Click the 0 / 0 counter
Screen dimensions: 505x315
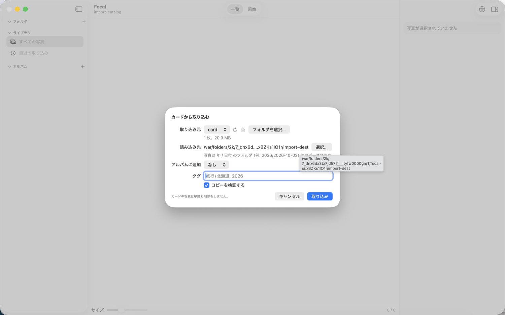(391, 310)
